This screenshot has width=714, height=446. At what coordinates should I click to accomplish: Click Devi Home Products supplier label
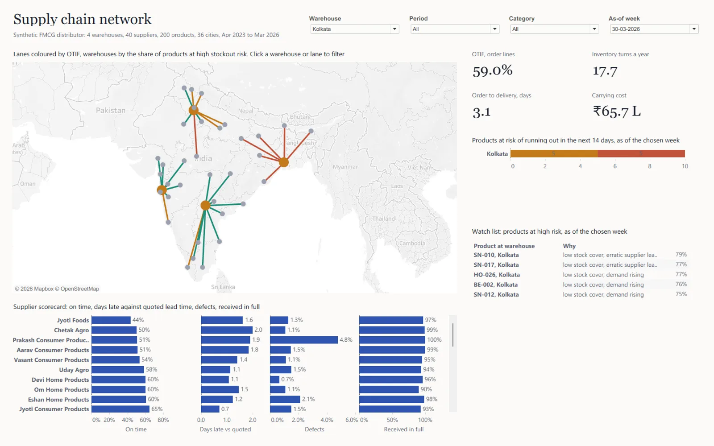click(60, 380)
